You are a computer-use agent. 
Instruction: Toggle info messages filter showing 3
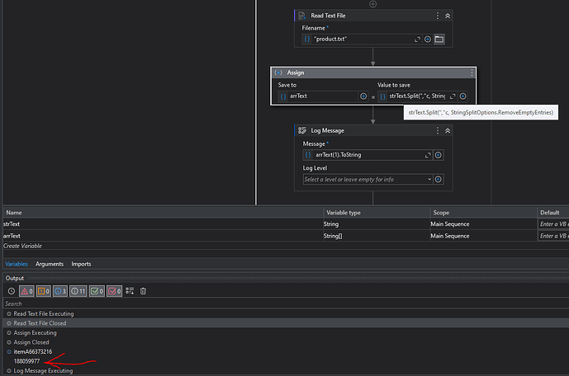click(x=60, y=291)
